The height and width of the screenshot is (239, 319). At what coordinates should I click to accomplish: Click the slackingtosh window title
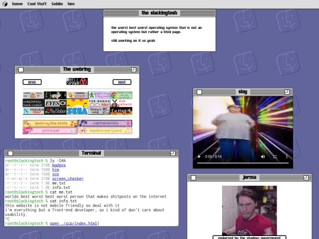[x=159, y=13]
